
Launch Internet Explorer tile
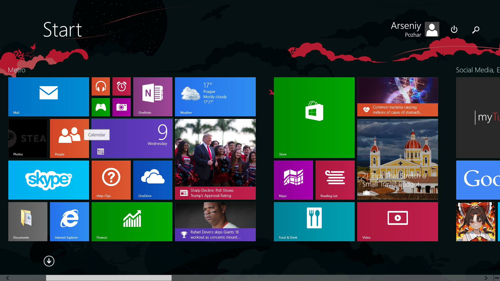(x=69, y=221)
